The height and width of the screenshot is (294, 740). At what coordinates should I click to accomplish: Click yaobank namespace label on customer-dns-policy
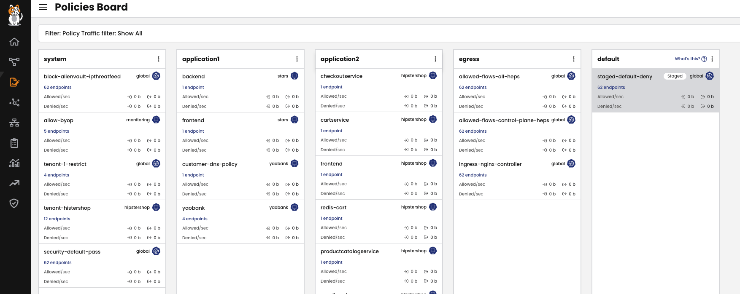[279, 164]
